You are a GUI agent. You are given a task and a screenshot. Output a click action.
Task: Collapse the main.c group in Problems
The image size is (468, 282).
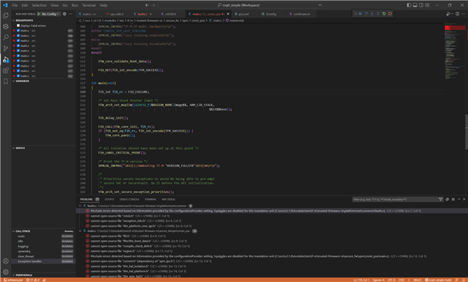[x=80, y=231]
